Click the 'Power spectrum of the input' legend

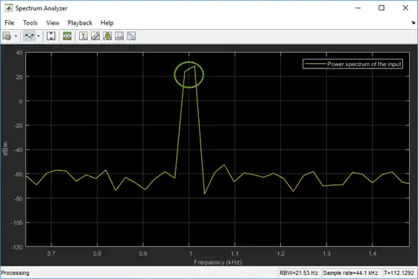(x=352, y=64)
